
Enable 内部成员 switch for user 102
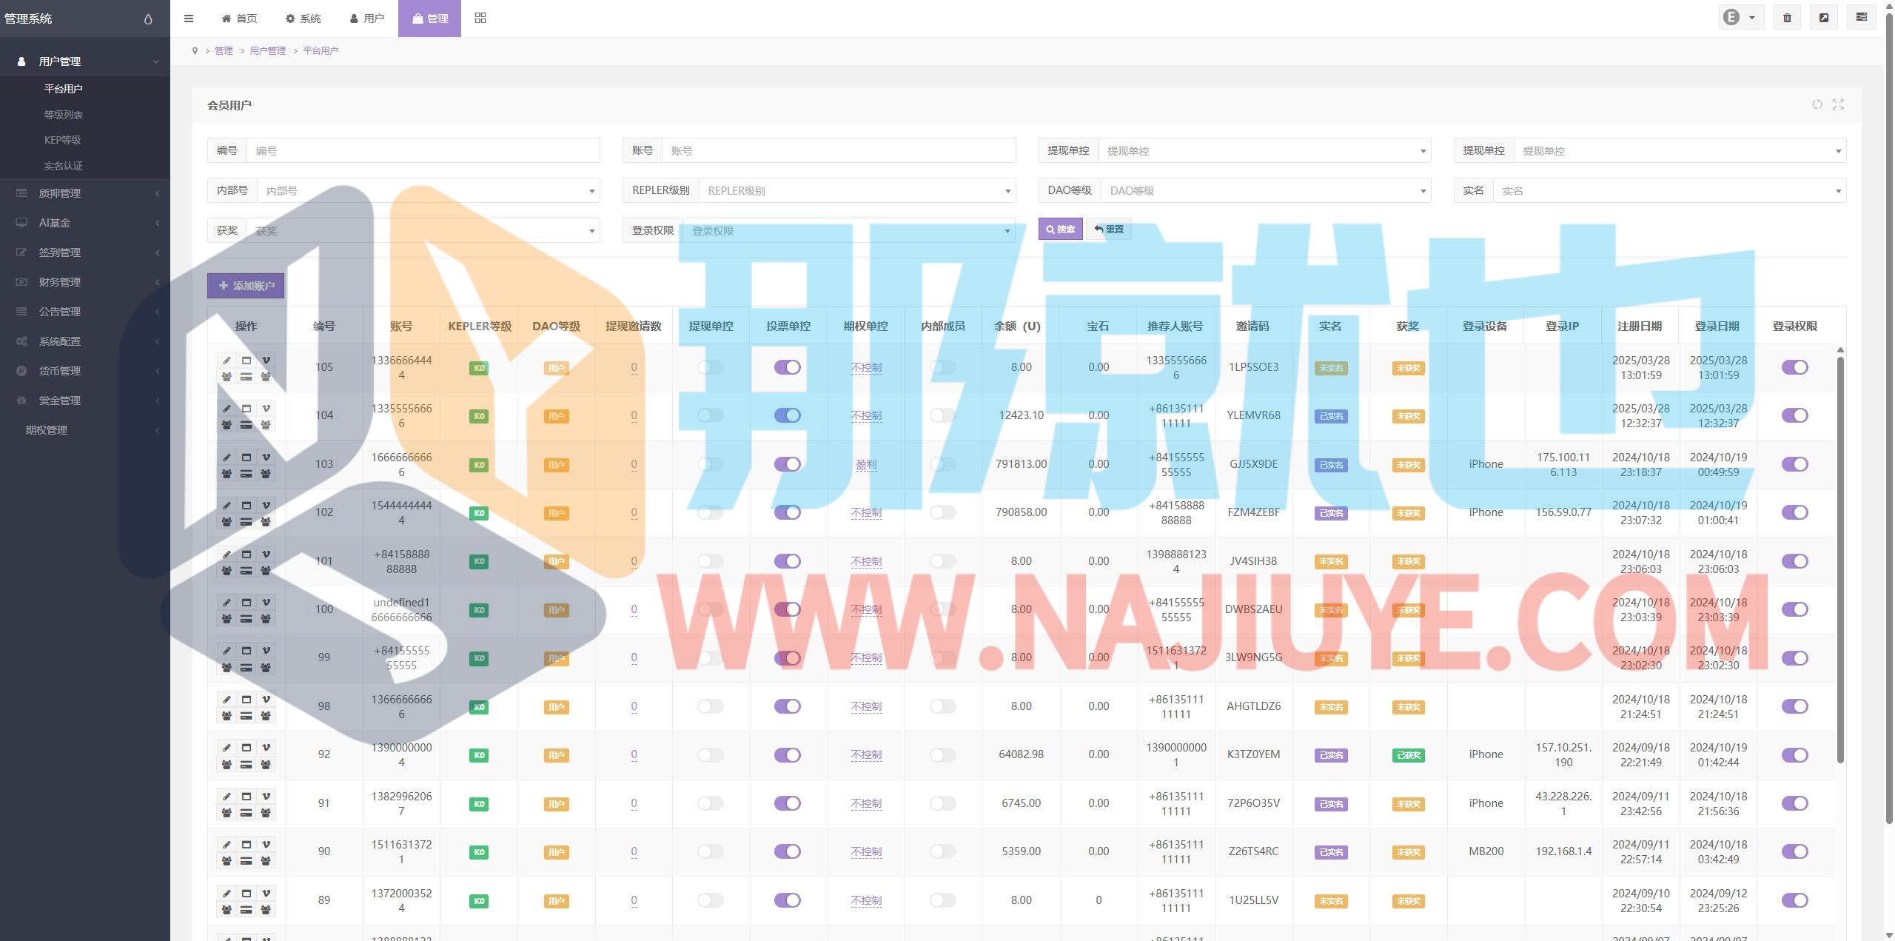[942, 512]
